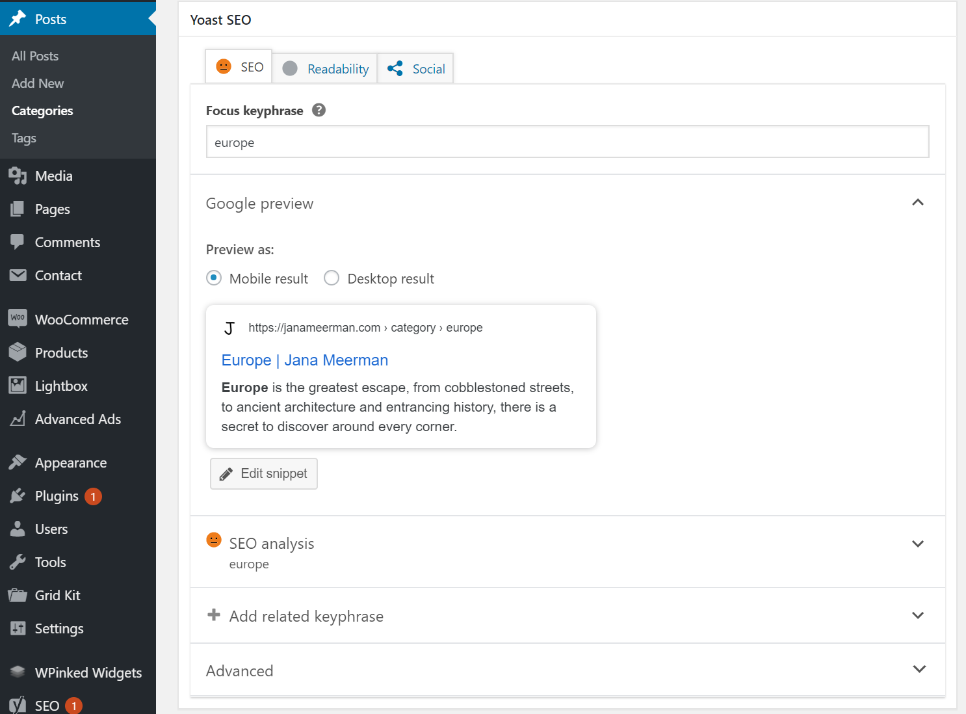The width and height of the screenshot is (966, 714).
Task: Open Categories submenu item
Action: [42, 111]
